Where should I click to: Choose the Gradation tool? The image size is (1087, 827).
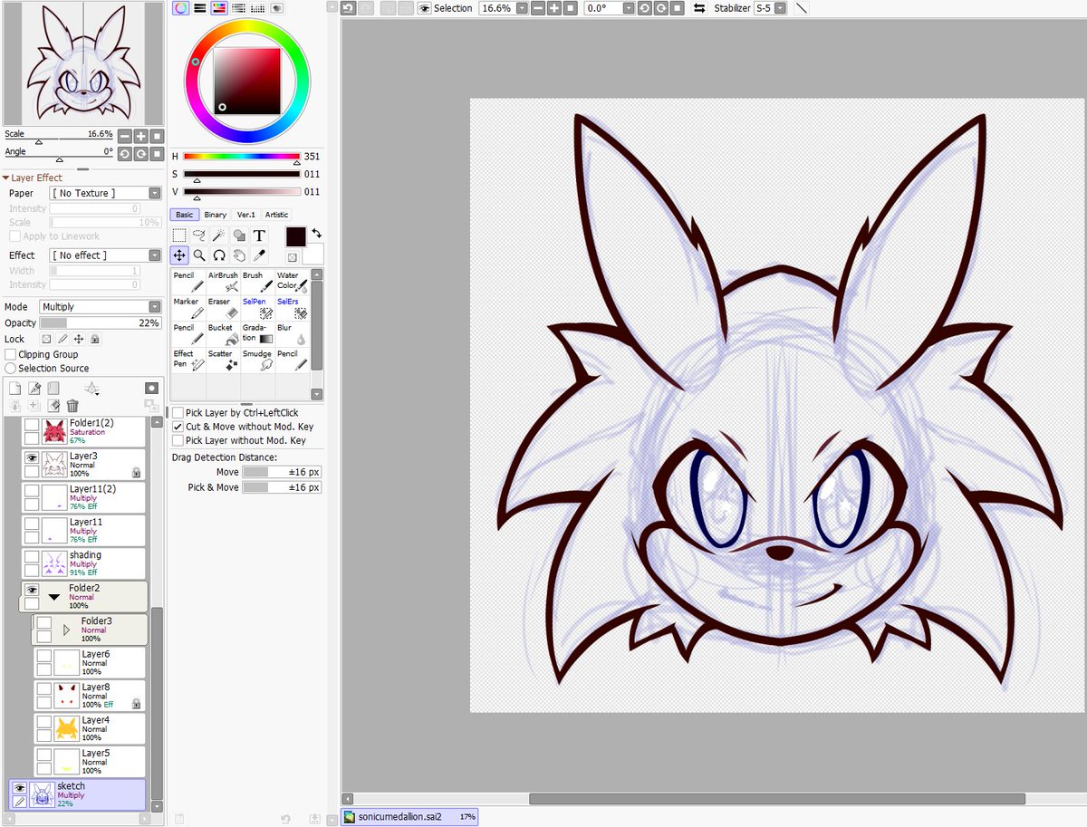pos(257,333)
